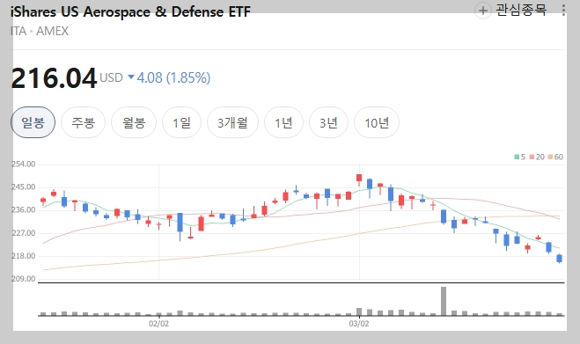The width and height of the screenshot is (580, 344).
Task: Click the blue down-arrow beside 4.08
Action: (131, 77)
